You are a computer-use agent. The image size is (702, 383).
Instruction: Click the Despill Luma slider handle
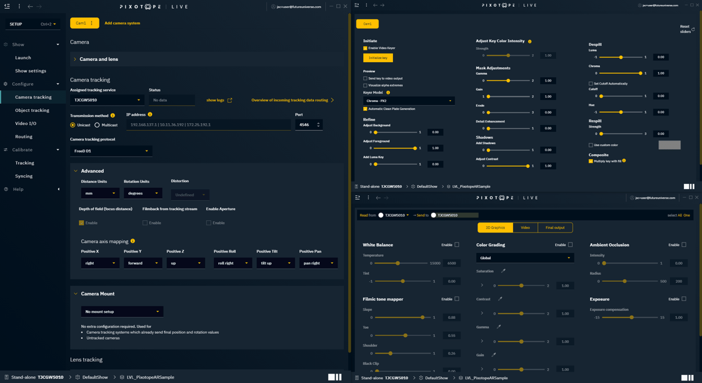click(x=621, y=57)
